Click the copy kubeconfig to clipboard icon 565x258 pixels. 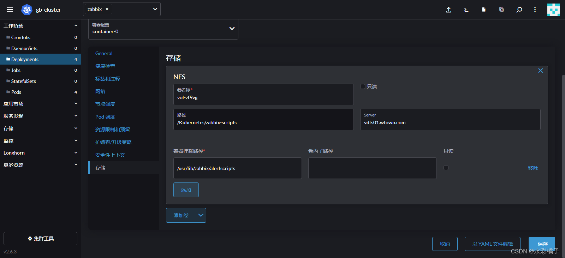(501, 10)
